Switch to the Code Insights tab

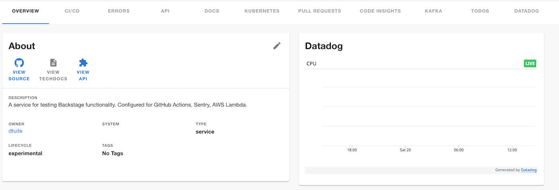[x=380, y=11]
